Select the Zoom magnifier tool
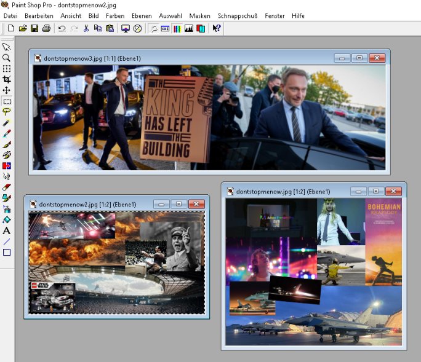421x362 pixels. tap(7, 57)
